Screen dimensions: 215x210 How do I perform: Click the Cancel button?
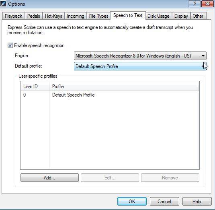[164, 202]
